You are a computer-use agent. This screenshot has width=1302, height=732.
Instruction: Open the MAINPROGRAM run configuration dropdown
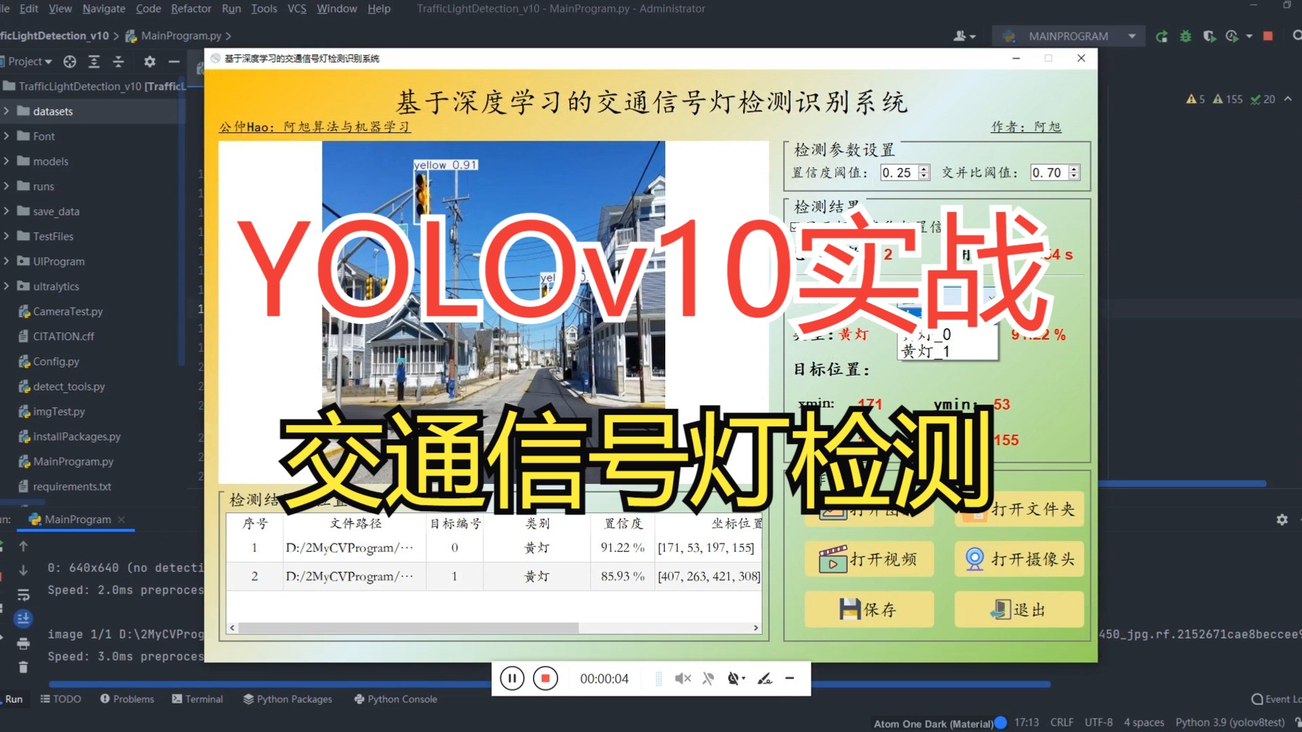[1131, 35]
